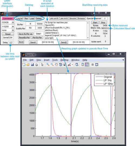
Task: Click the plot uint16 button
Action: coord(54,18)
